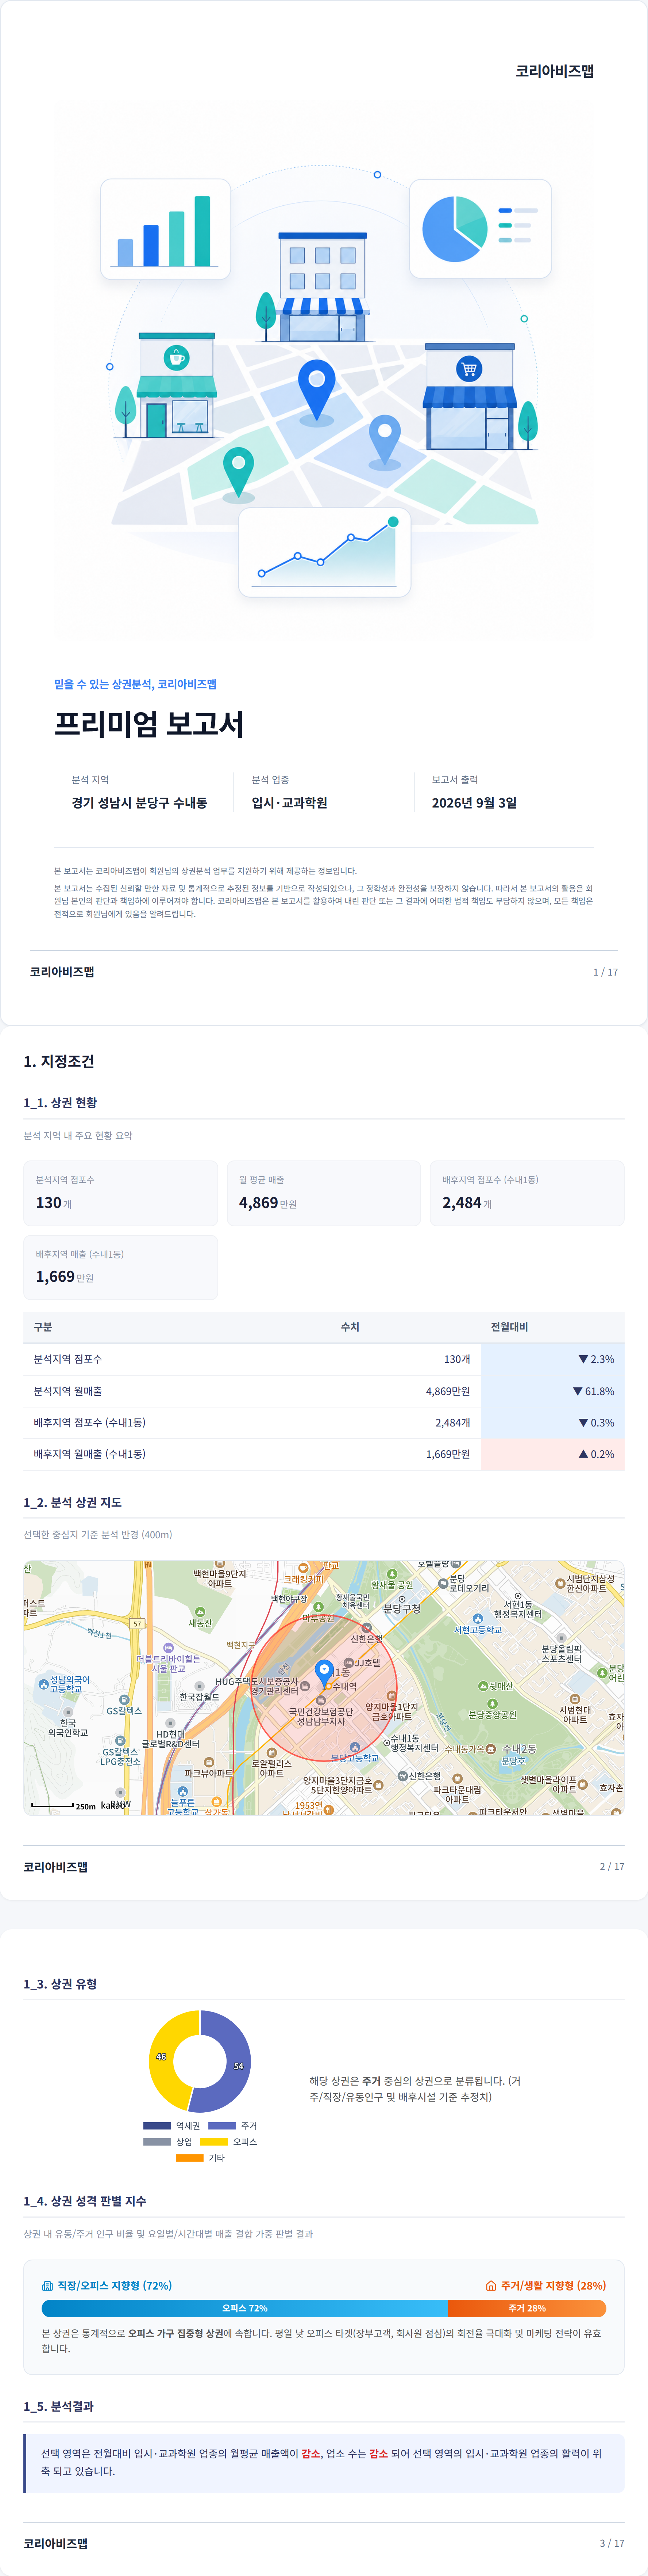Click the blue 오피스 72% bar segment
Image resolution: width=648 pixels, height=2576 pixels.
click(x=244, y=2308)
